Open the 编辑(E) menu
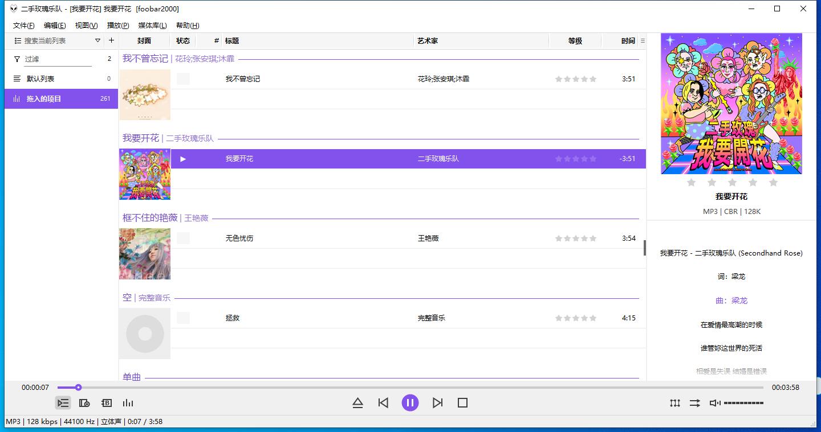 click(55, 26)
